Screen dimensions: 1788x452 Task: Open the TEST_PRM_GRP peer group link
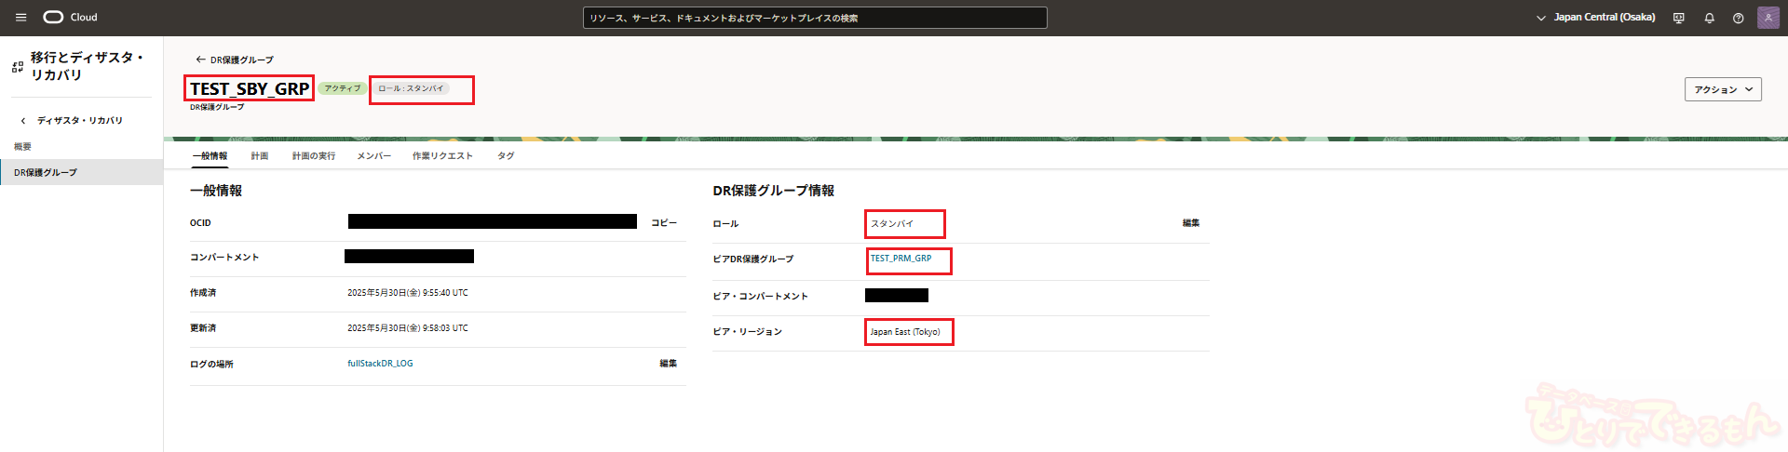tap(901, 259)
